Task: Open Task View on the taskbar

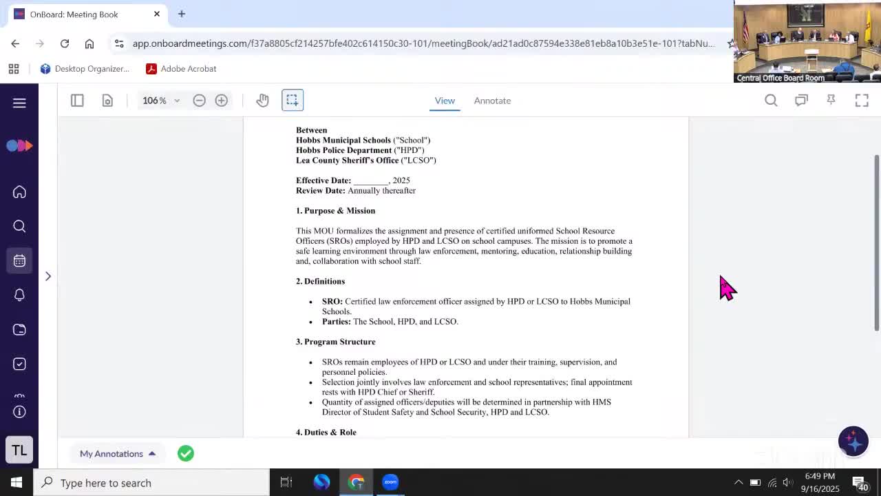Action: click(x=286, y=482)
